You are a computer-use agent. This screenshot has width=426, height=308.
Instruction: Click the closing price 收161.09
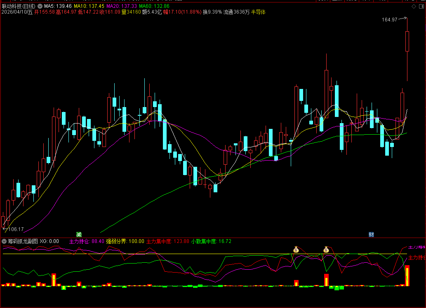(x=110, y=12)
